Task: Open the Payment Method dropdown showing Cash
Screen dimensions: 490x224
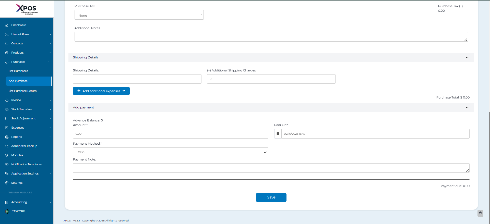Action: pos(170,152)
